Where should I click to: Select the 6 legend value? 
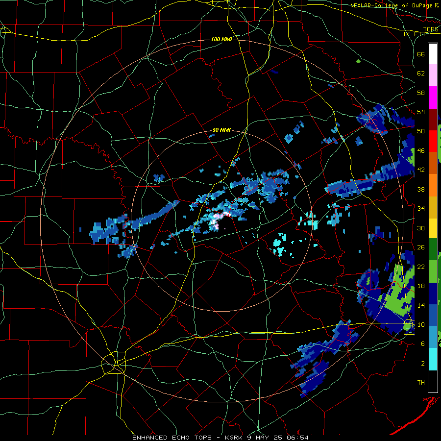click(x=423, y=344)
